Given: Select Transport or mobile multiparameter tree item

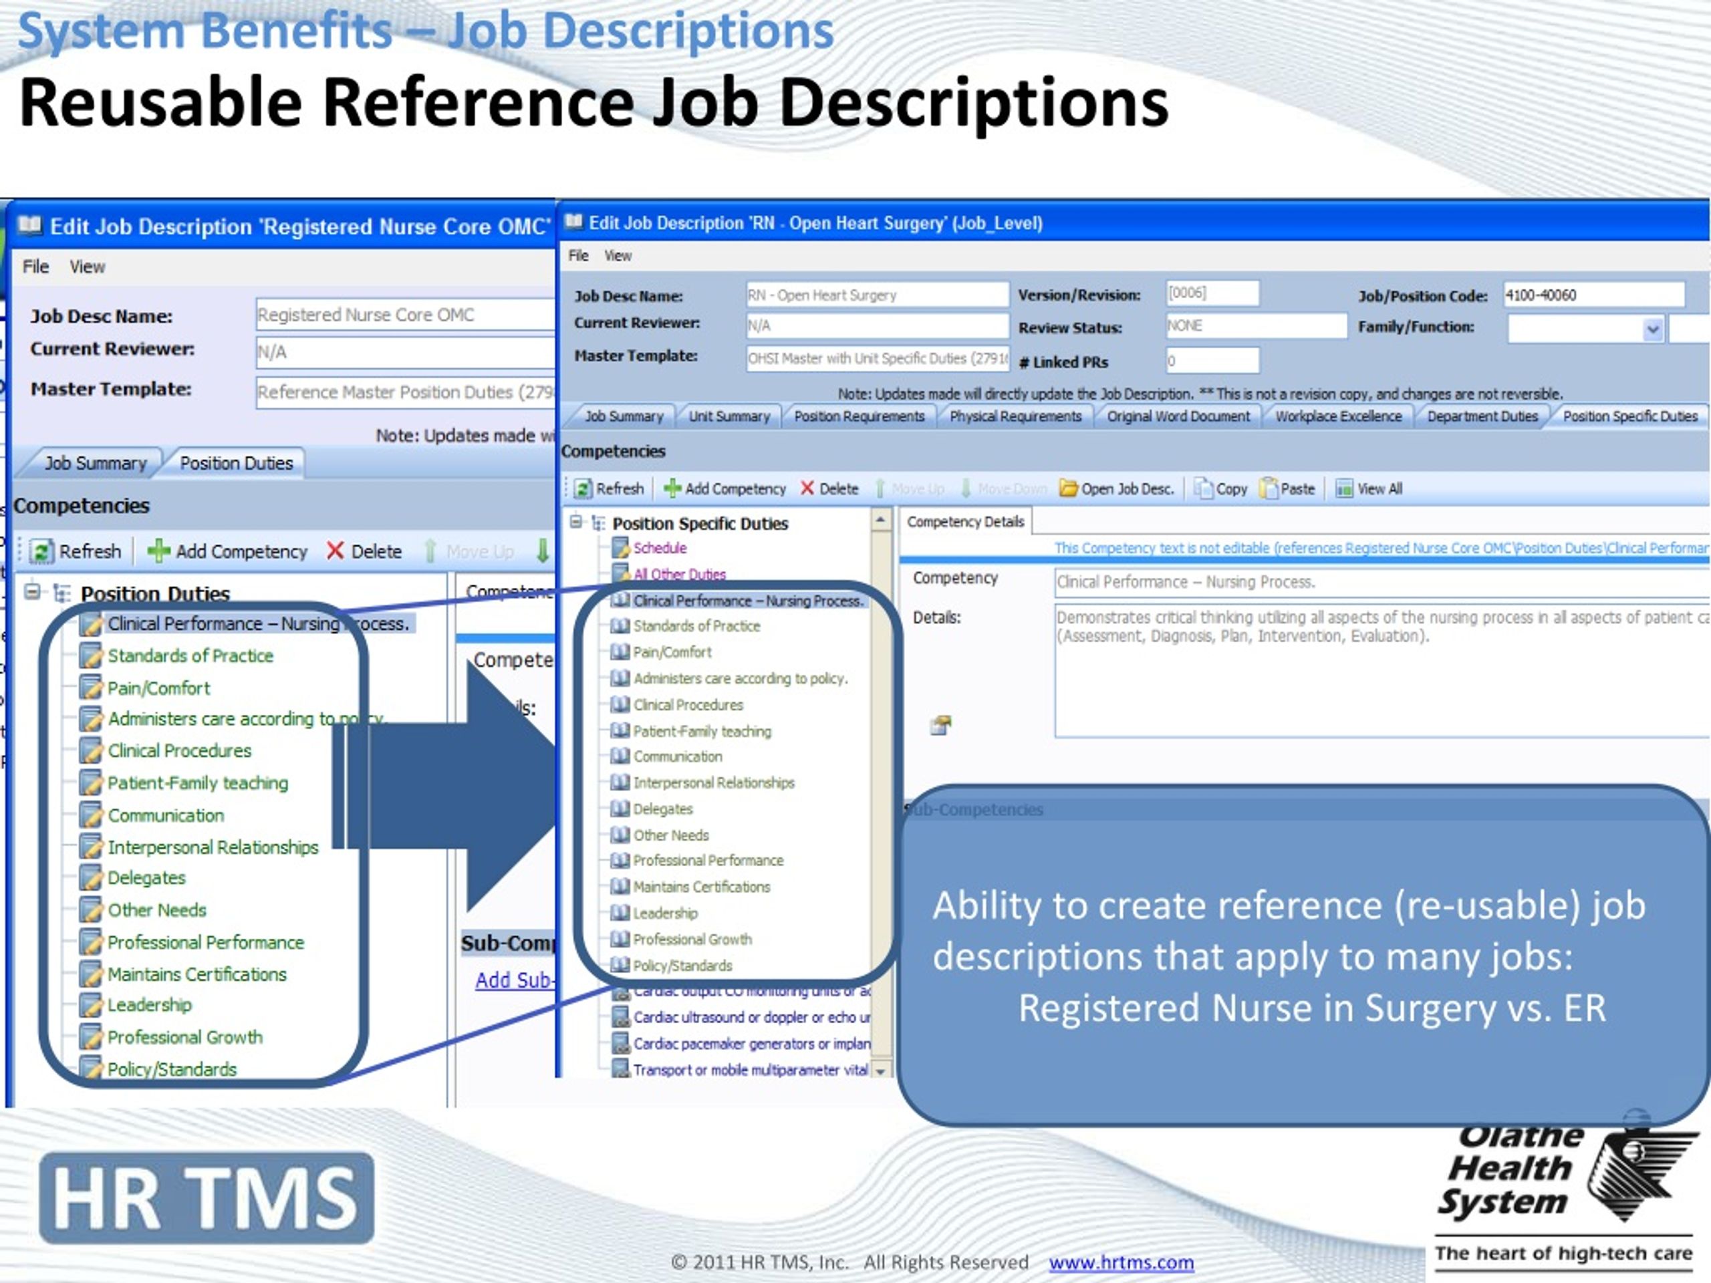Looking at the screenshot, I should pos(741,1071).
